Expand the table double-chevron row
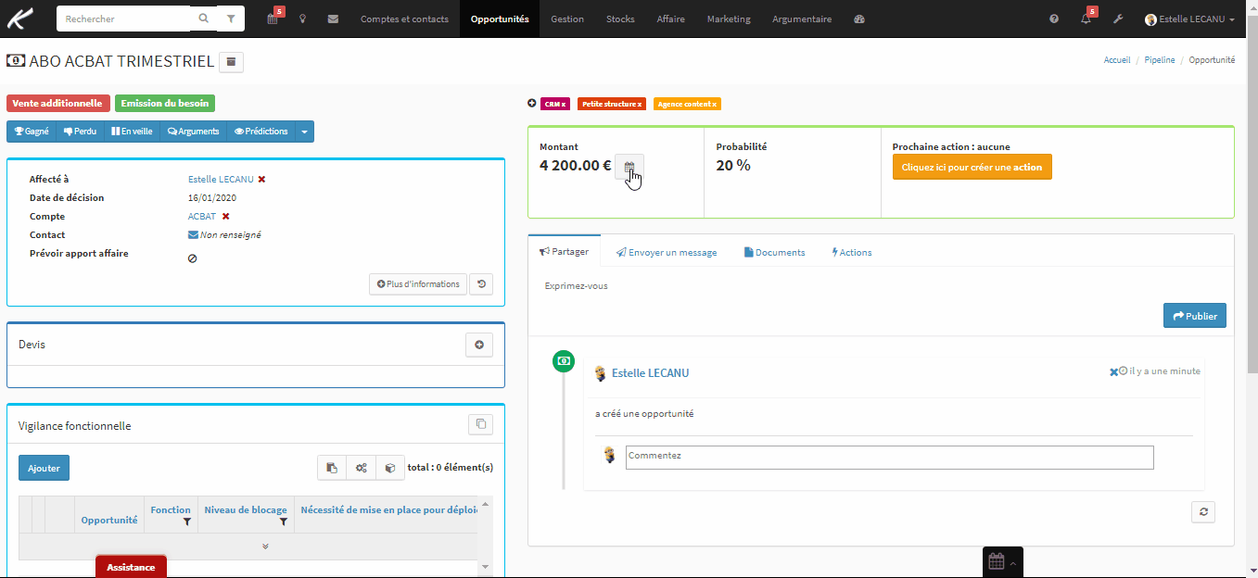 [x=265, y=547]
